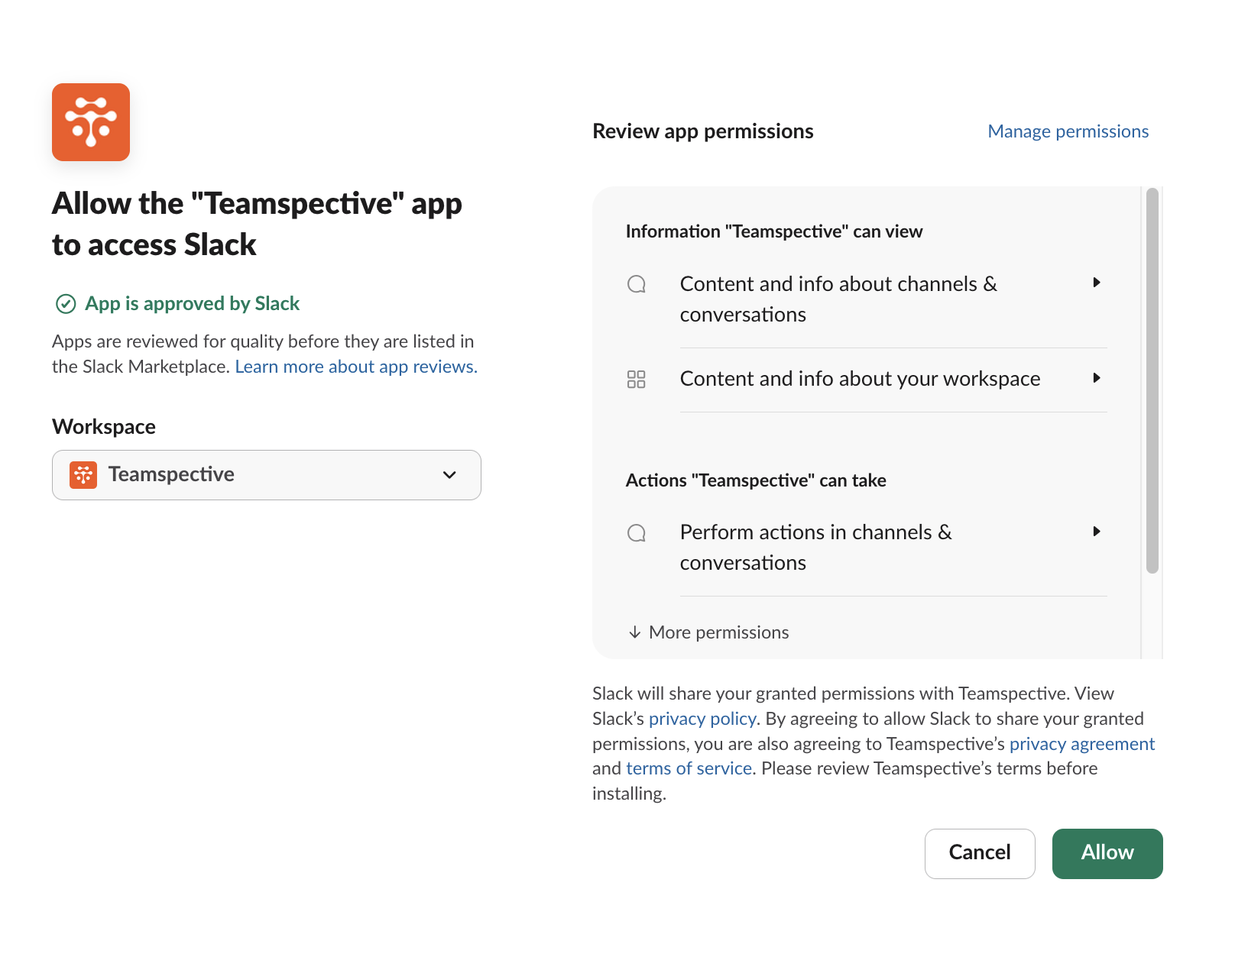Click the Allow button
This screenshot has width=1235, height=970.
[1107, 853]
